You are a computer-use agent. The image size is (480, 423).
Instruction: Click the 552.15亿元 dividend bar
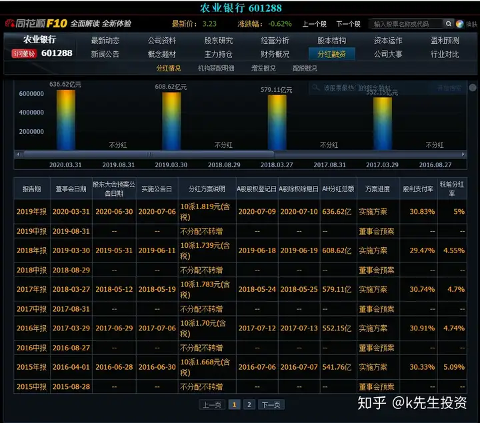tap(383, 123)
